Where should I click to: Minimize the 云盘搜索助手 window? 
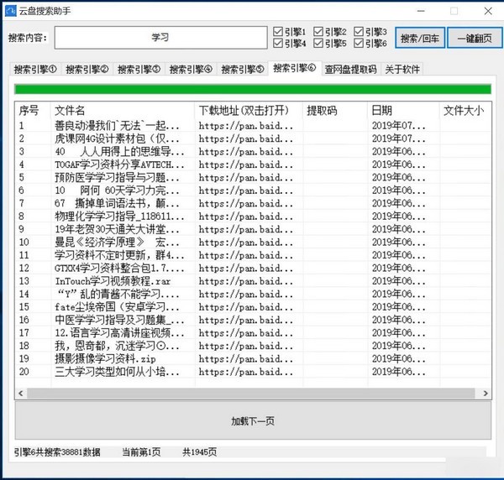click(421, 11)
